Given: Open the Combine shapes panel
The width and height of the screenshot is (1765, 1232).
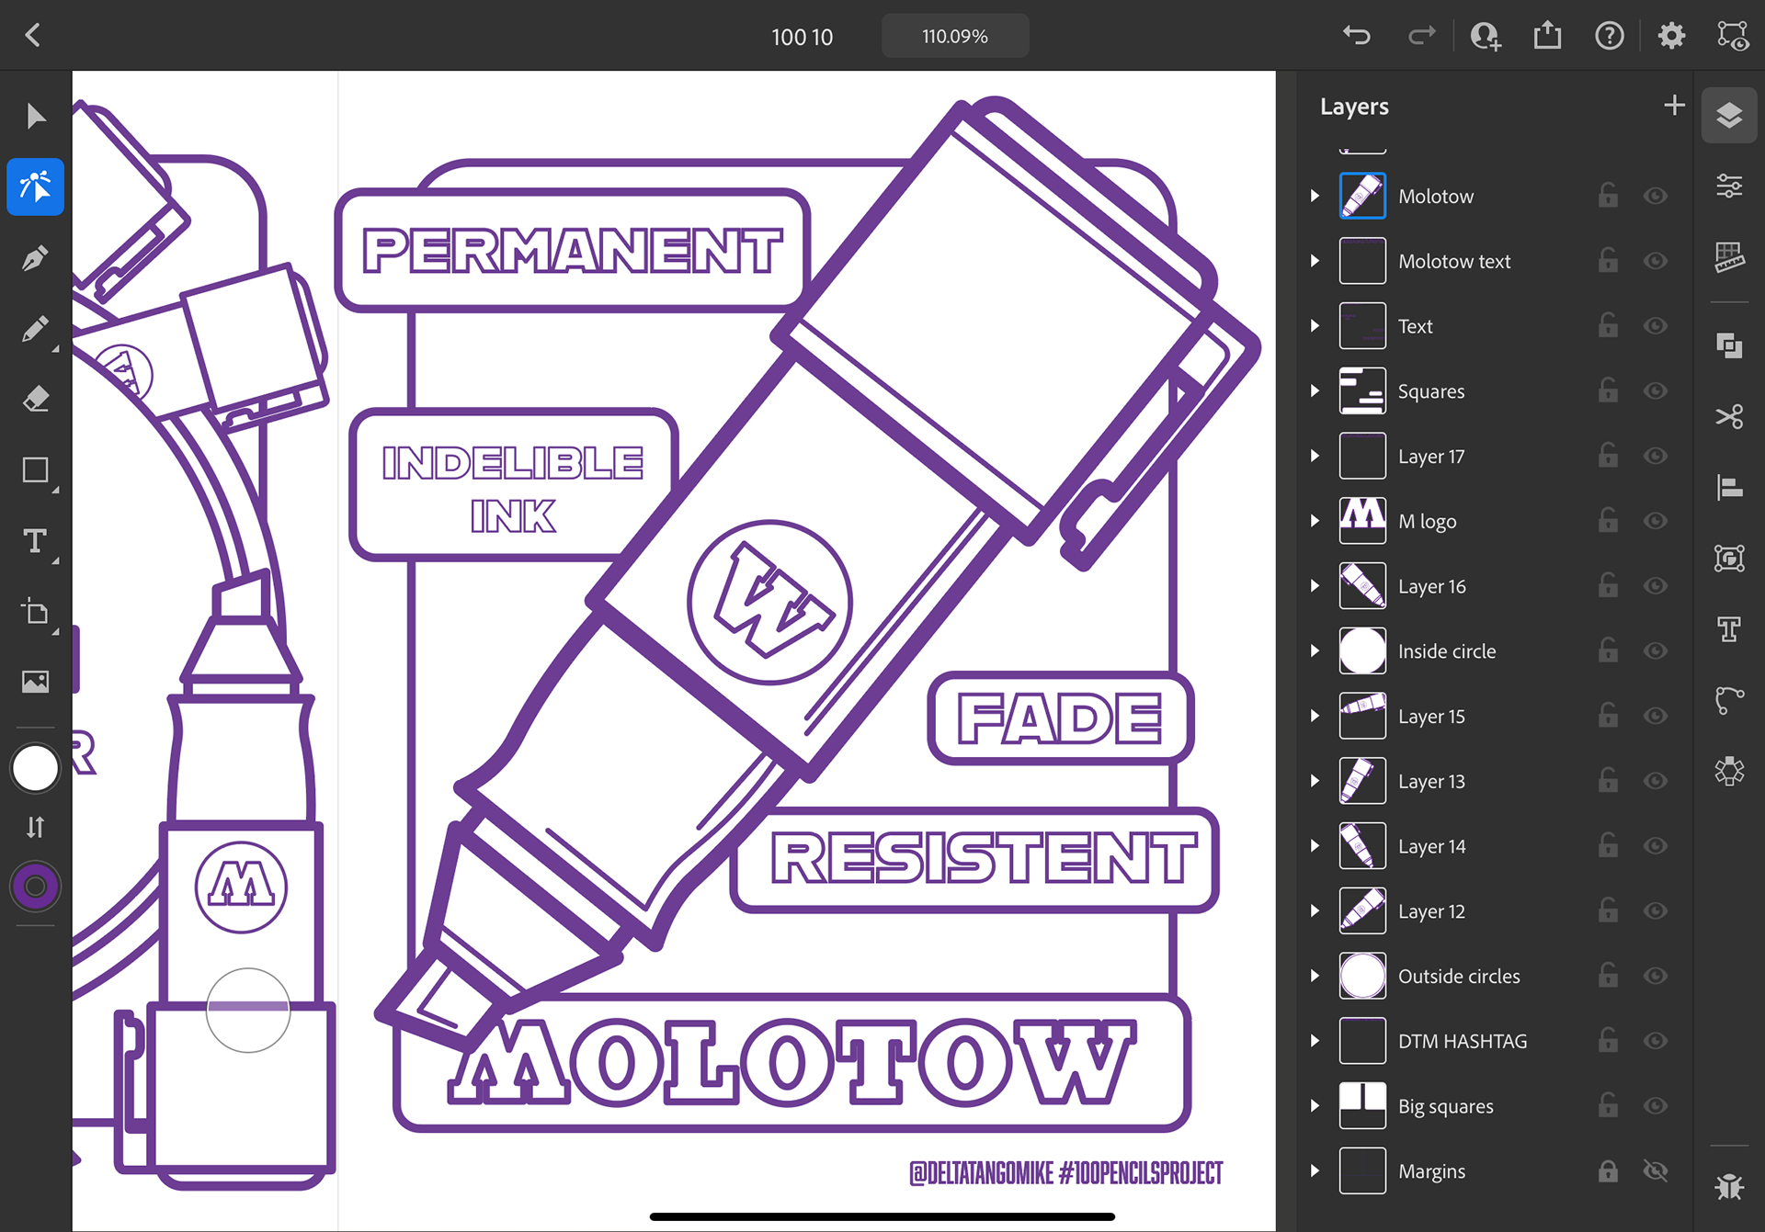Looking at the screenshot, I should click(1729, 345).
